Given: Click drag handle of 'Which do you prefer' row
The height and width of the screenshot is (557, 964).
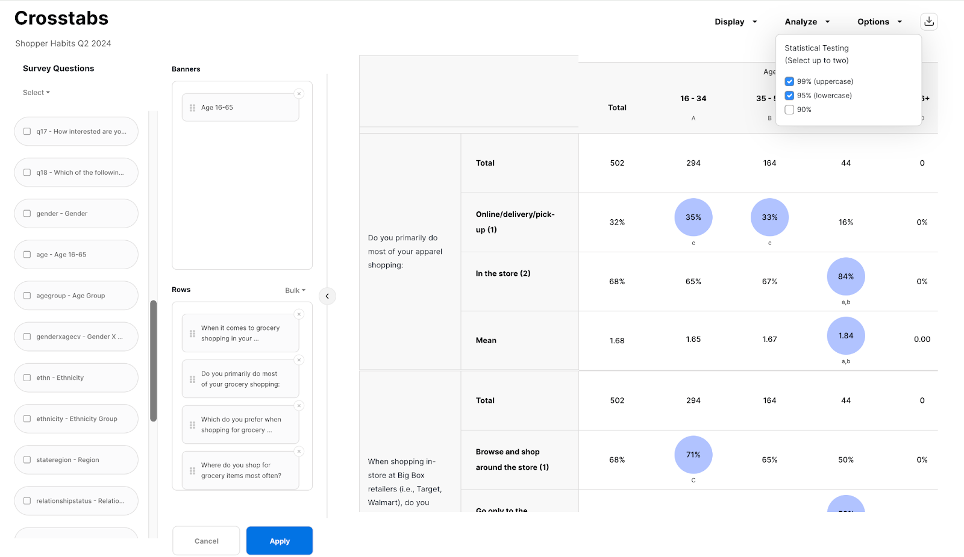Looking at the screenshot, I should point(193,425).
